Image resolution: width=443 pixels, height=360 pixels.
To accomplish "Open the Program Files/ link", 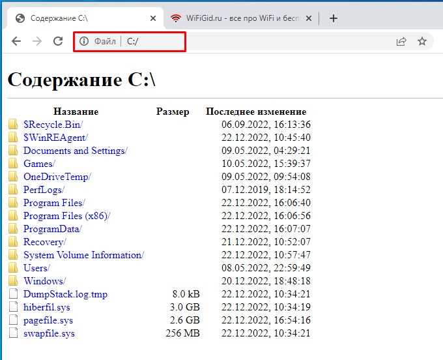I will pos(54,202).
